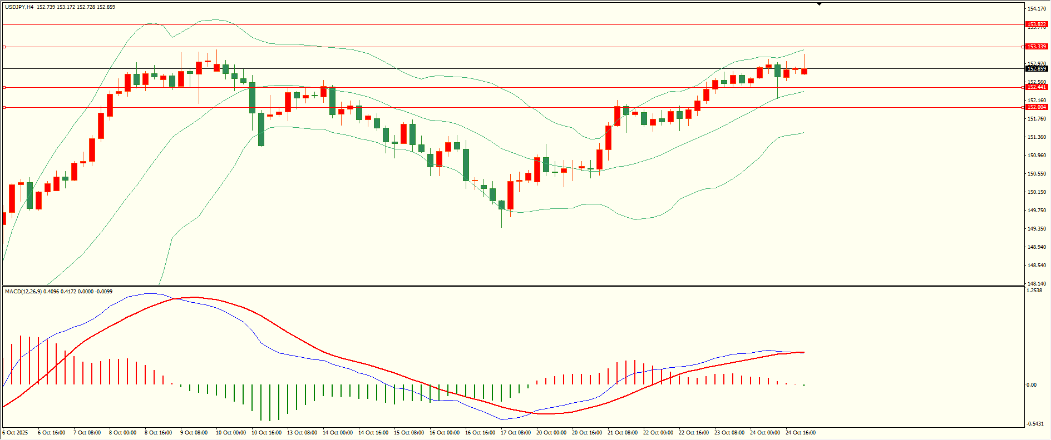
Task: Click the 154.170 value on price scale
Action: tap(1037, 9)
